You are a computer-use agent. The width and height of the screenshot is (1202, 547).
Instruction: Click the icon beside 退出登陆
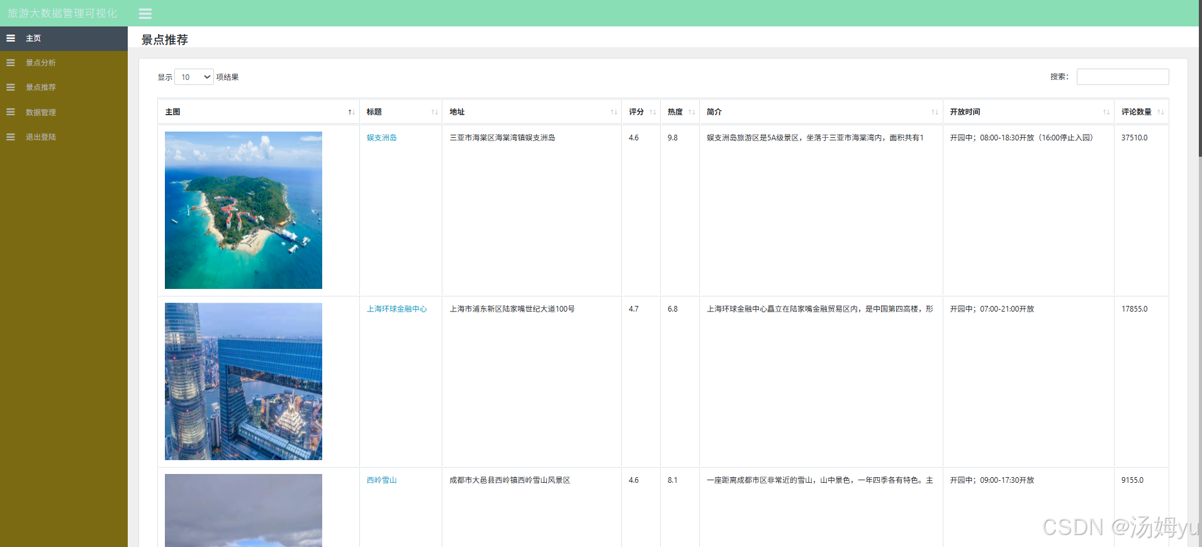[11, 137]
